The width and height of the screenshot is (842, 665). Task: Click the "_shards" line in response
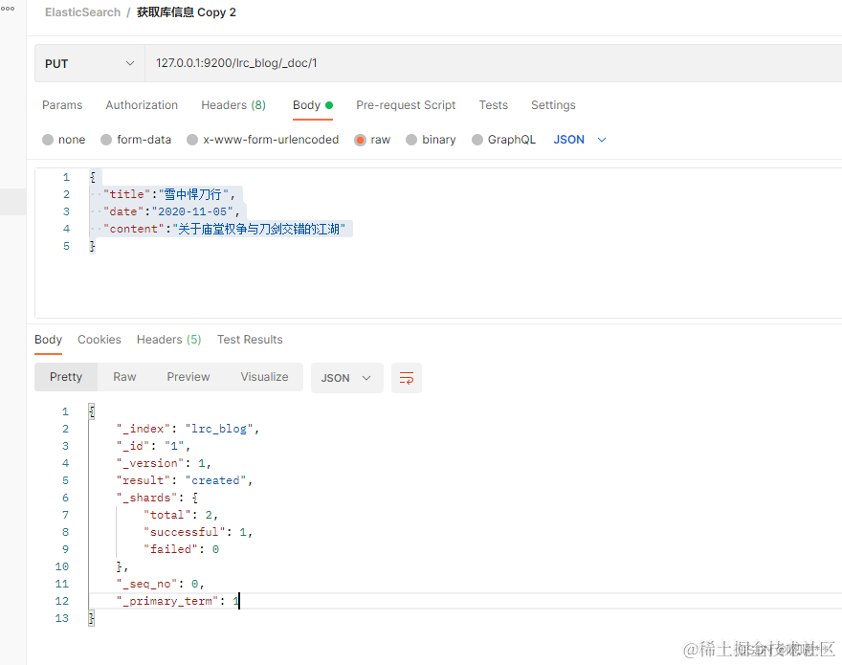[157, 498]
